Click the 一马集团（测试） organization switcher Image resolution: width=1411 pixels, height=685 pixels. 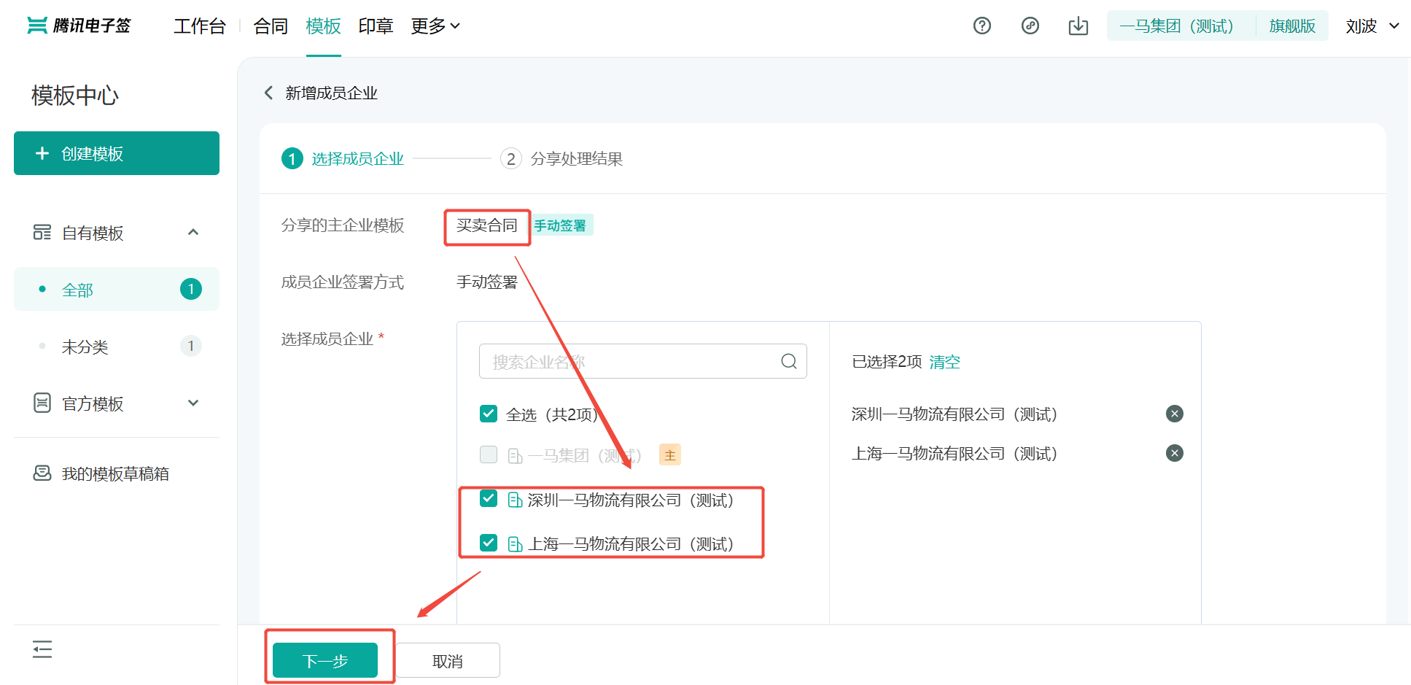[1177, 26]
